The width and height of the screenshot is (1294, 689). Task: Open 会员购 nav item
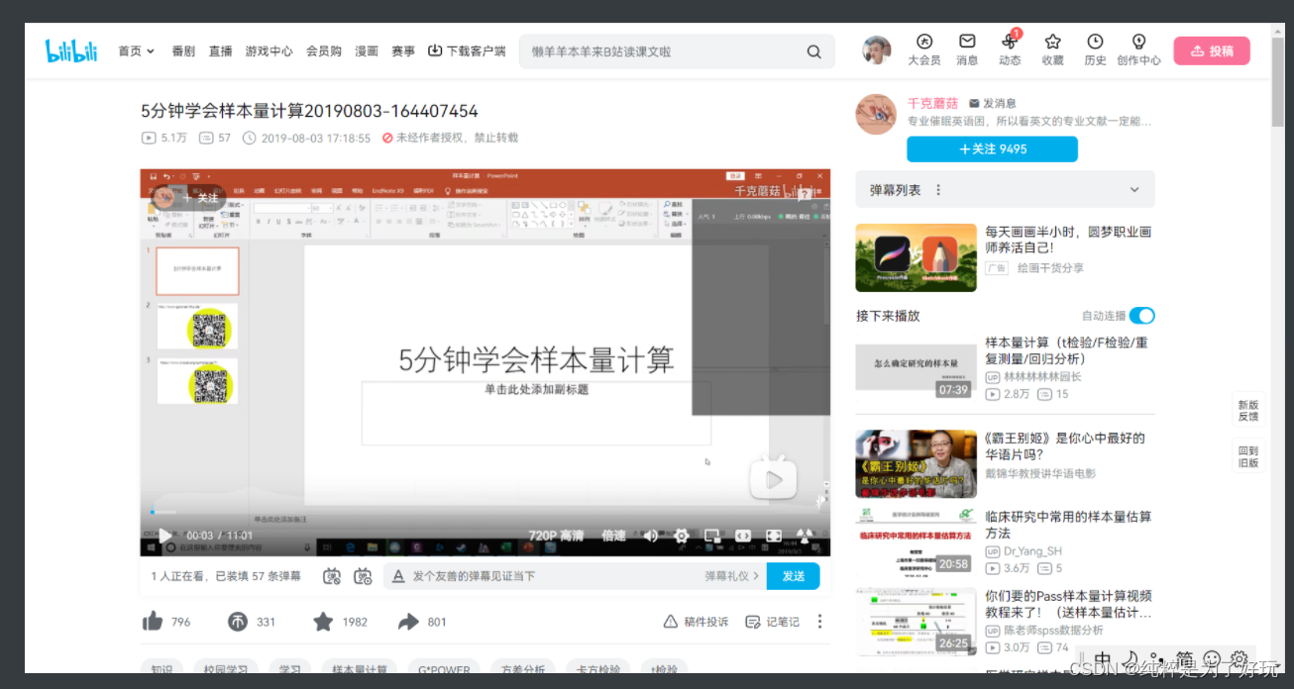[324, 51]
